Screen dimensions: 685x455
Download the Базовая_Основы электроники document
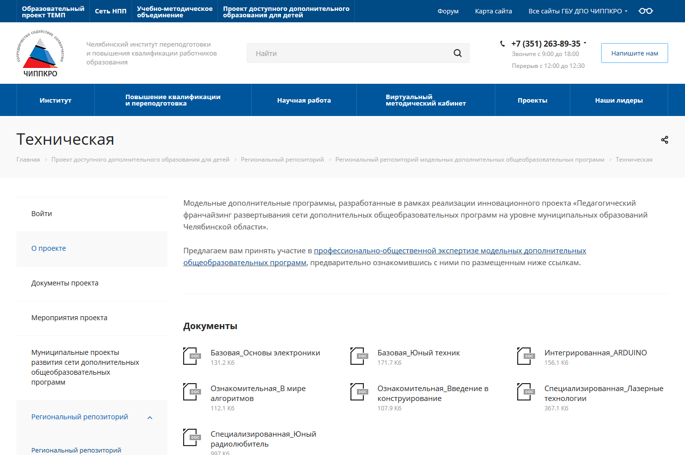(265, 353)
